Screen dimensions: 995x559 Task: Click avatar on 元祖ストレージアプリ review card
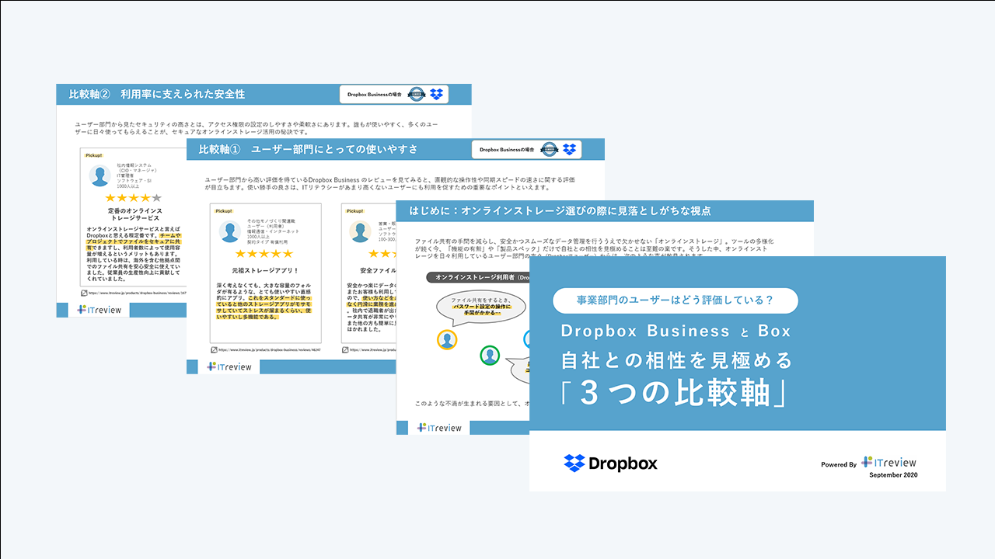(229, 231)
